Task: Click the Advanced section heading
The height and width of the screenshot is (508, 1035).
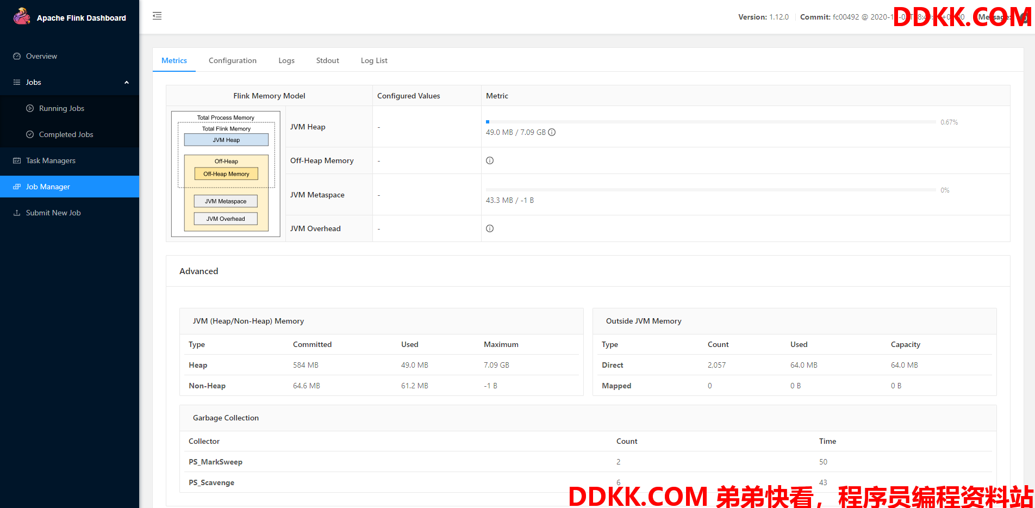Action: click(x=199, y=271)
